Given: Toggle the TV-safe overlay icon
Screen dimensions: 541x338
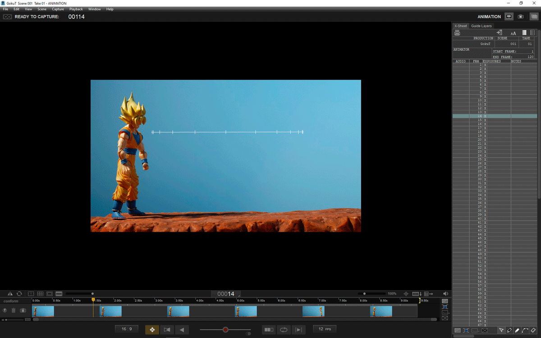Looking at the screenshot, I should pyautogui.click(x=31, y=294).
